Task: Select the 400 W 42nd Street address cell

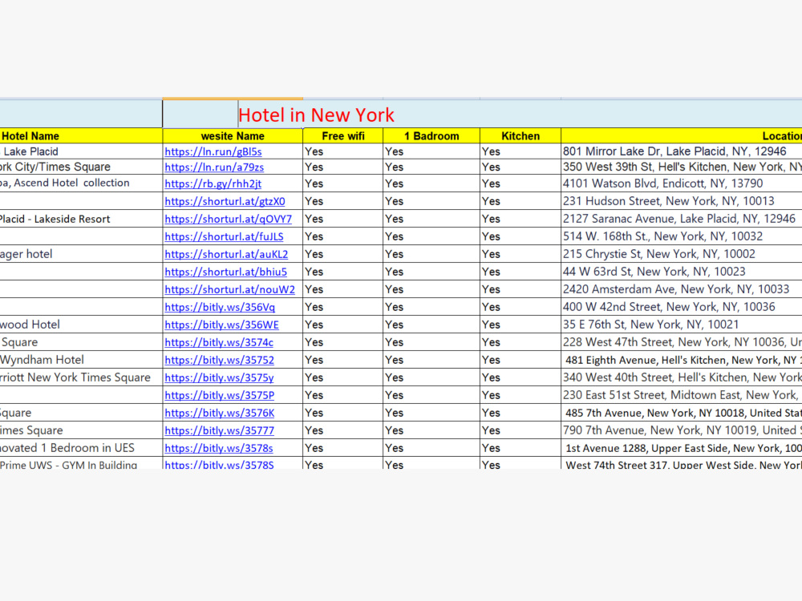Action: (681, 307)
